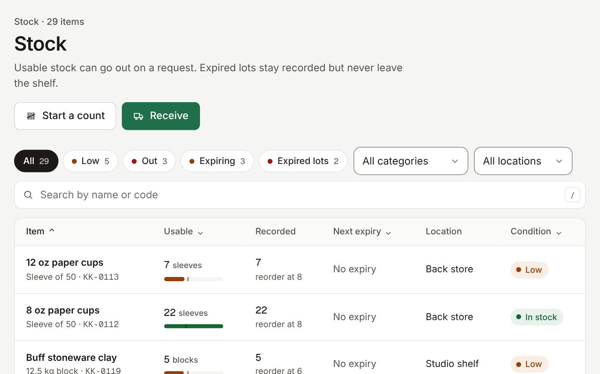The image size is (600, 374).
Task: Click '22 sleeves' usable value
Action: [185, 313]
